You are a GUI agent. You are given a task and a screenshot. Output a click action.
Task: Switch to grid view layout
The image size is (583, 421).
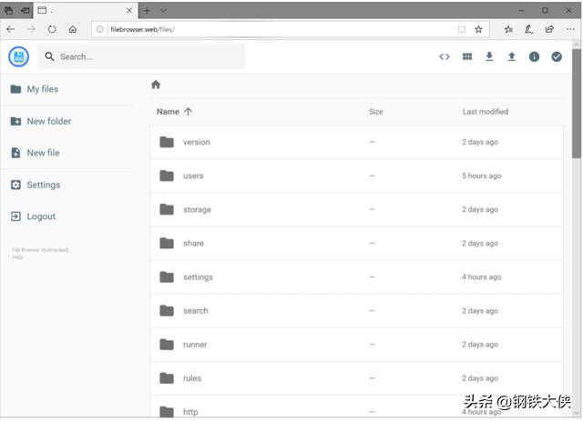click(467, 56)
